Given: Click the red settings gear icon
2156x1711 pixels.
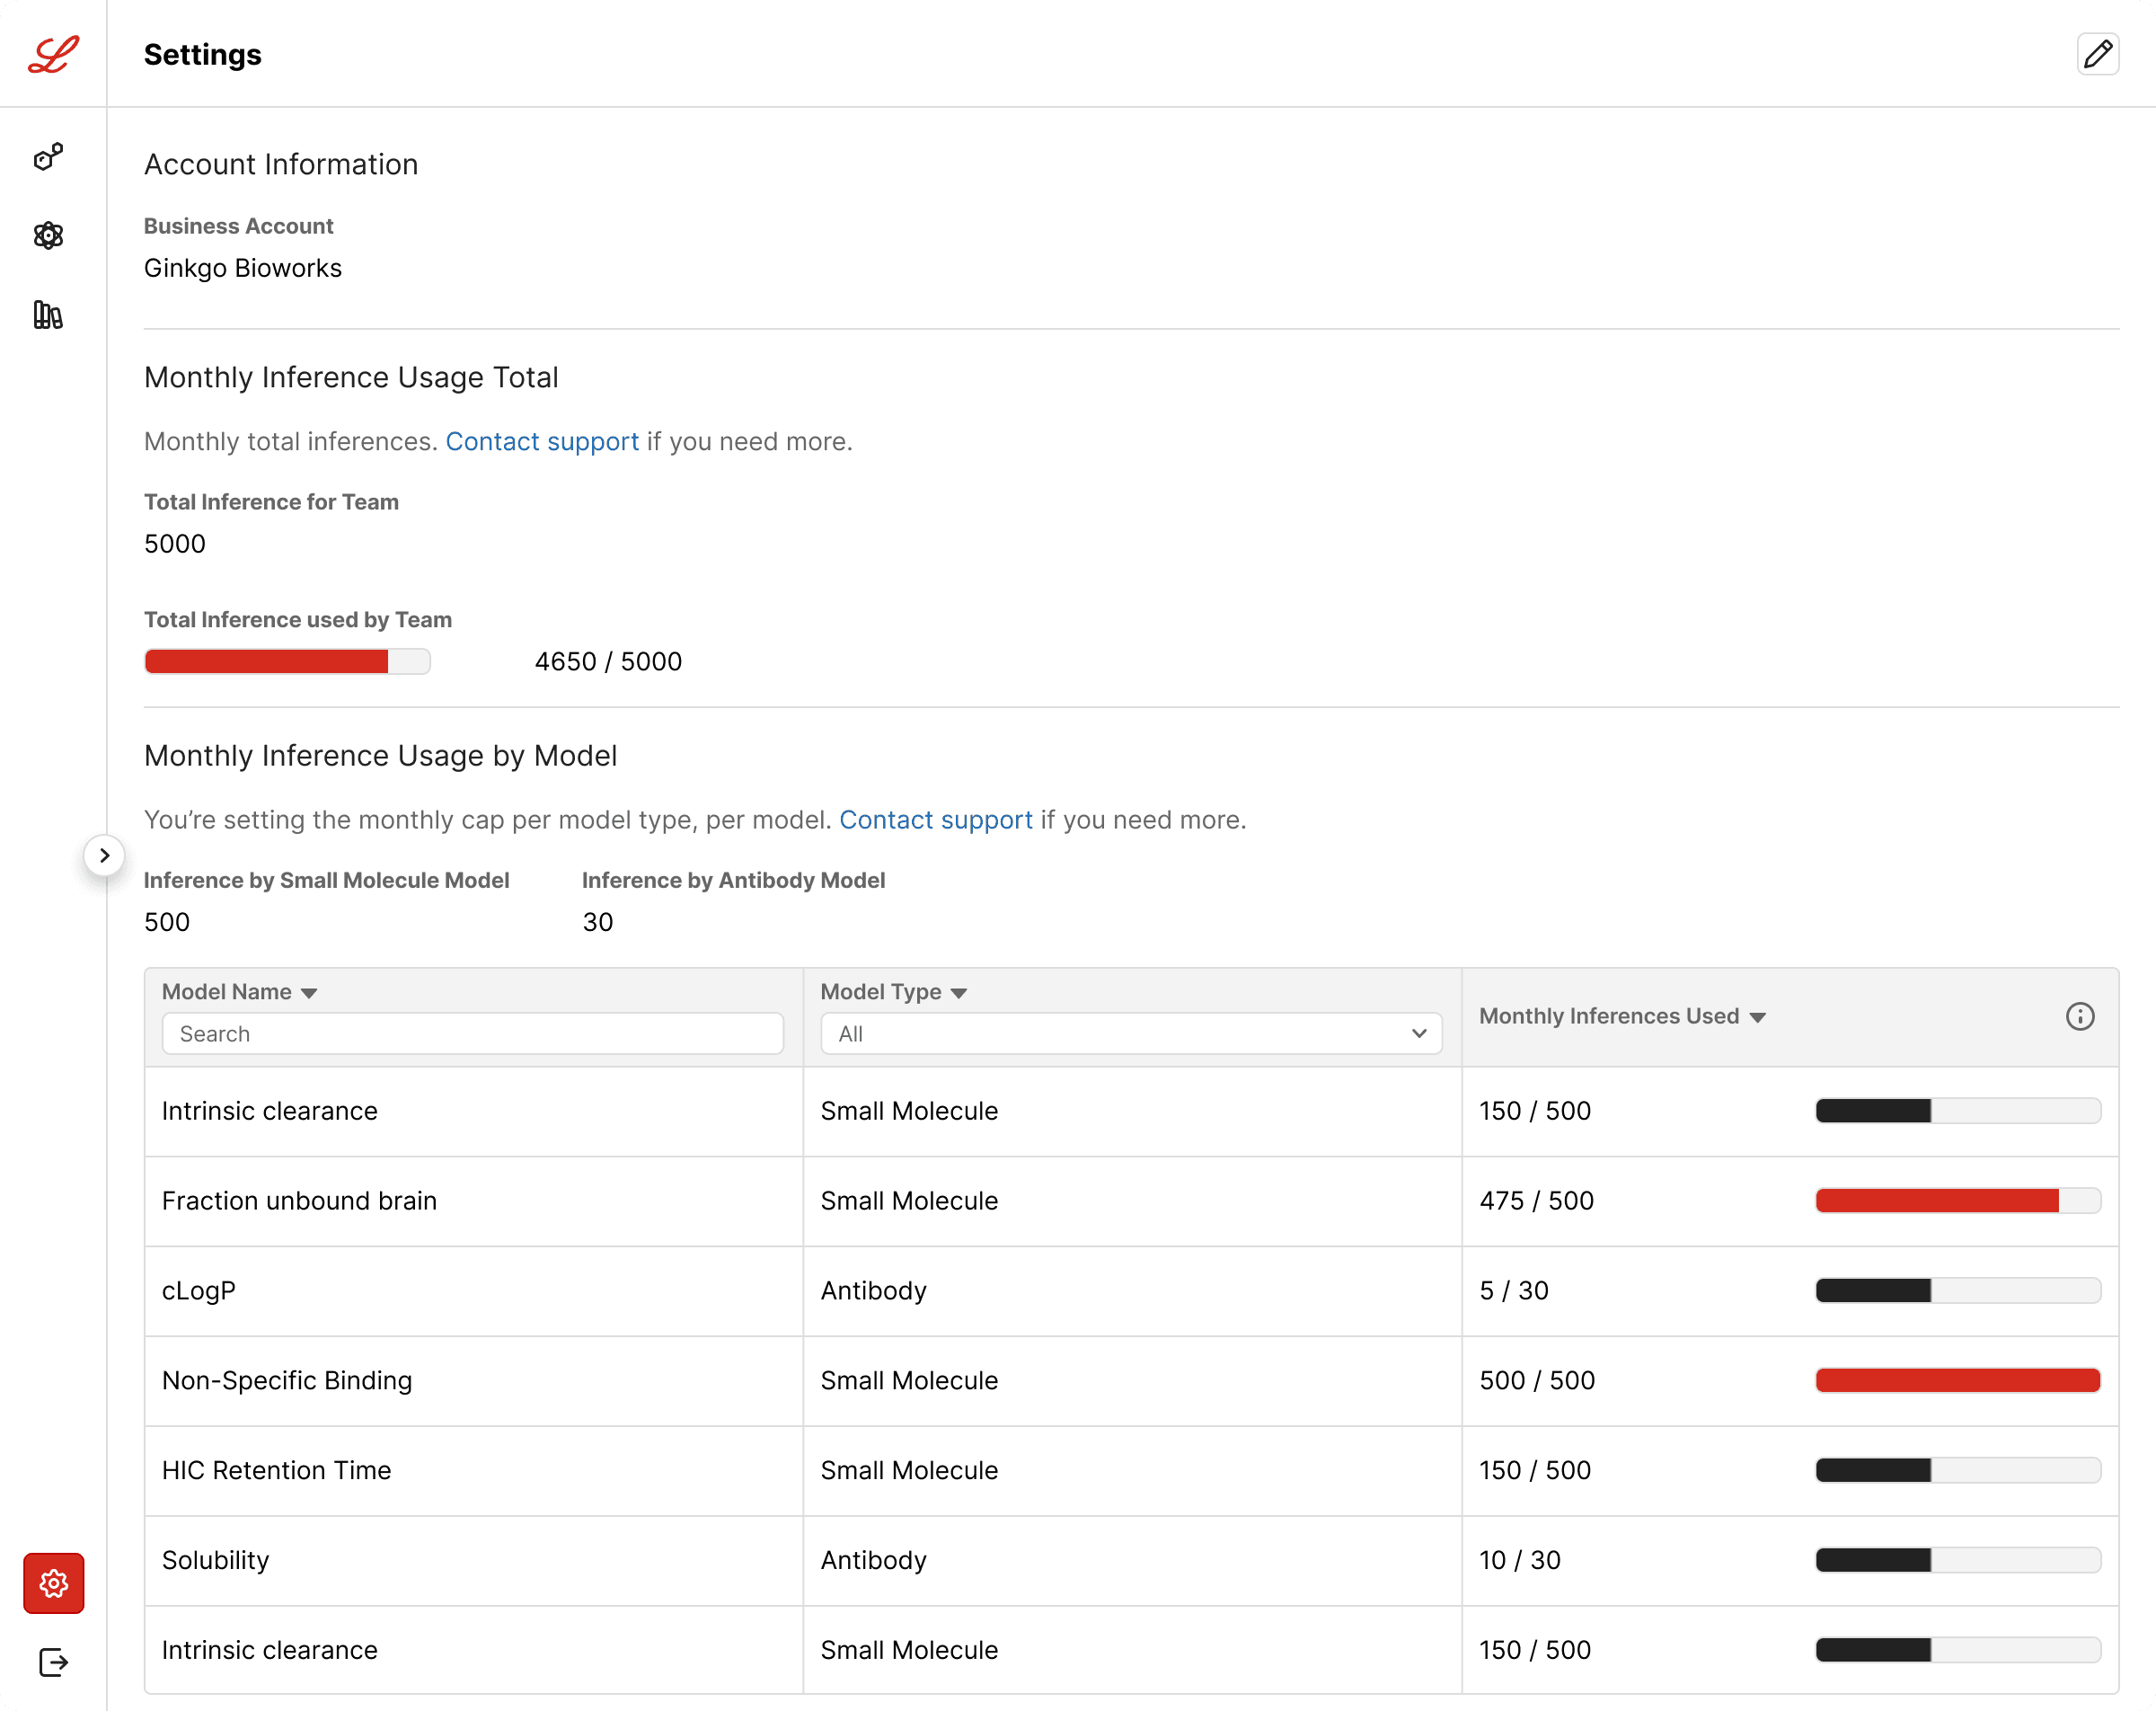Looking at the screenshot, I should 54,1582.
